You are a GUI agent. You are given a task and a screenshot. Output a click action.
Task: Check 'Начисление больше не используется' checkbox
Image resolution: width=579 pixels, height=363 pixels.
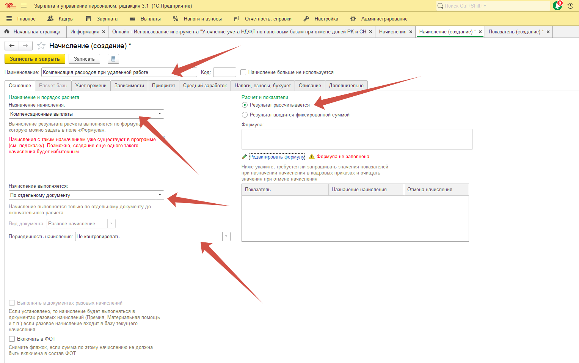point(243,72)
